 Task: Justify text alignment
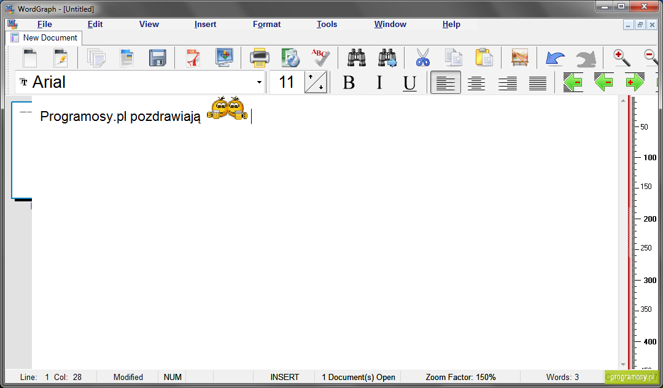(538, 82)
